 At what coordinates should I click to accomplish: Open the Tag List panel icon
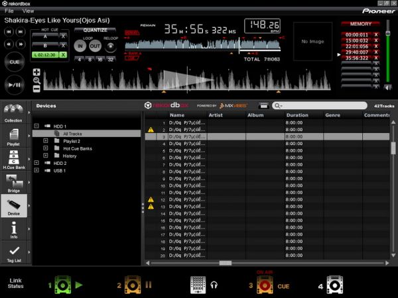14,253
